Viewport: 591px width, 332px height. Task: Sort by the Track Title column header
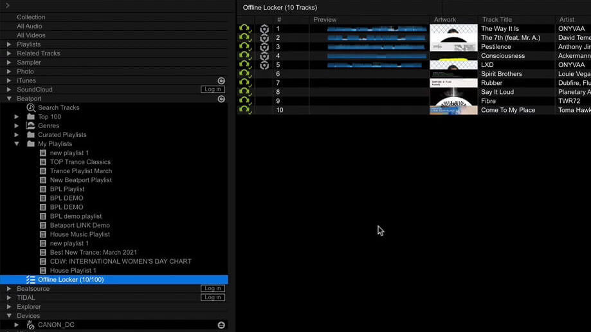coord(497,20)
